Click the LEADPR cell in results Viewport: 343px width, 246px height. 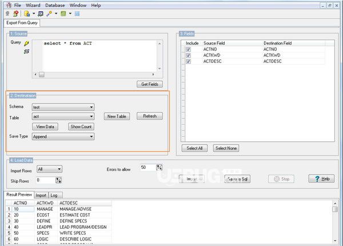[x=46, y=227]
